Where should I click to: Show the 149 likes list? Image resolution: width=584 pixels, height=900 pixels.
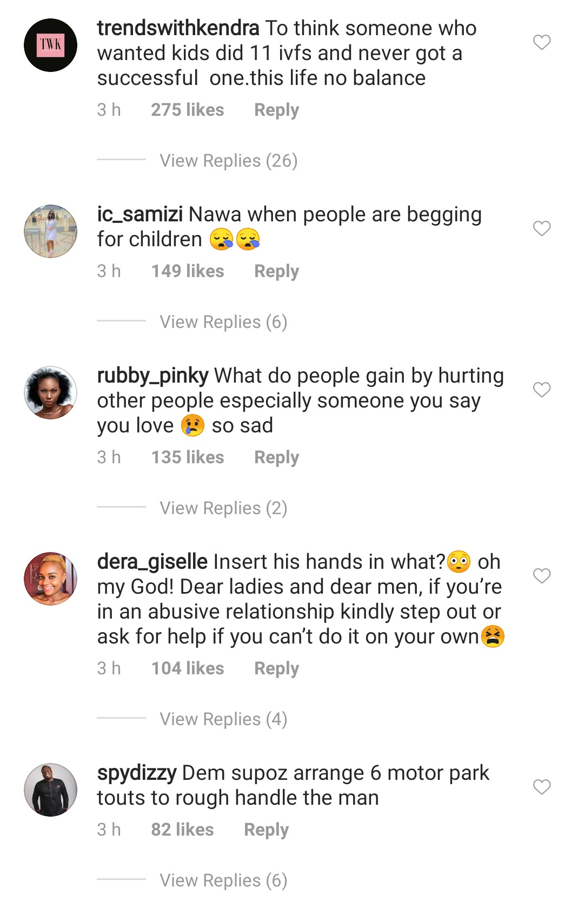pos(187,271)
